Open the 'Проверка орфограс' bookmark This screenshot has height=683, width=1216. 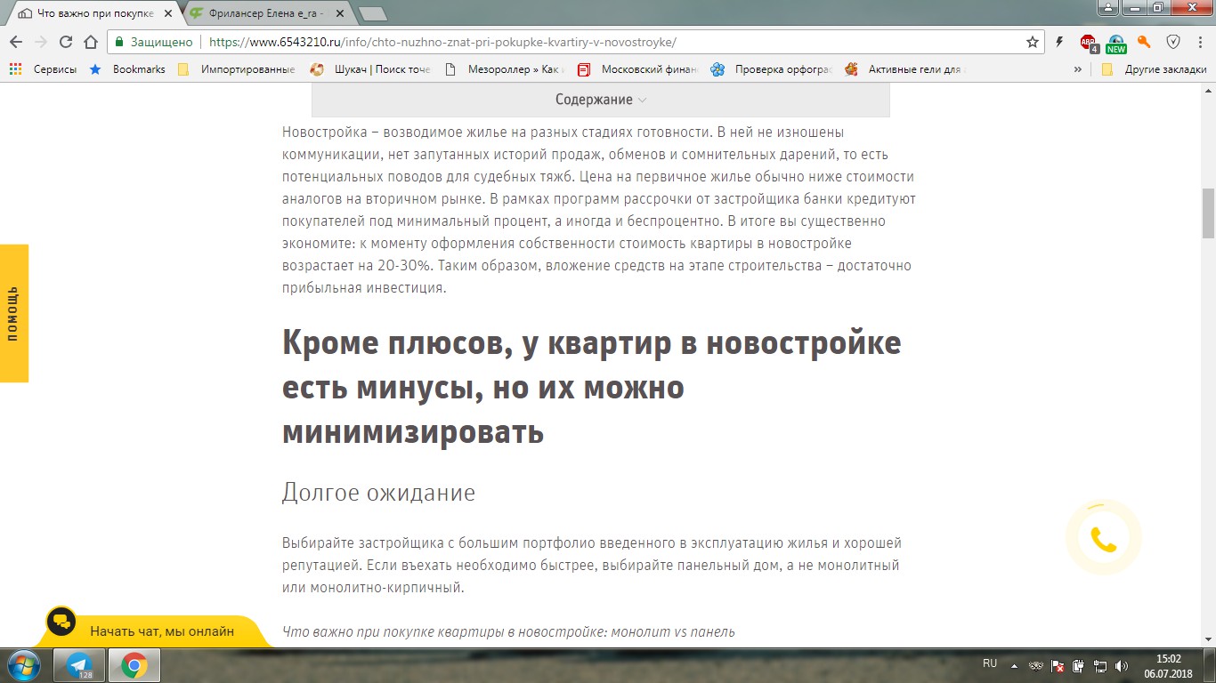[772, 69]
